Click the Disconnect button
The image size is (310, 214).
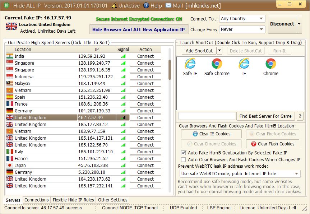[x=282, y=24]
